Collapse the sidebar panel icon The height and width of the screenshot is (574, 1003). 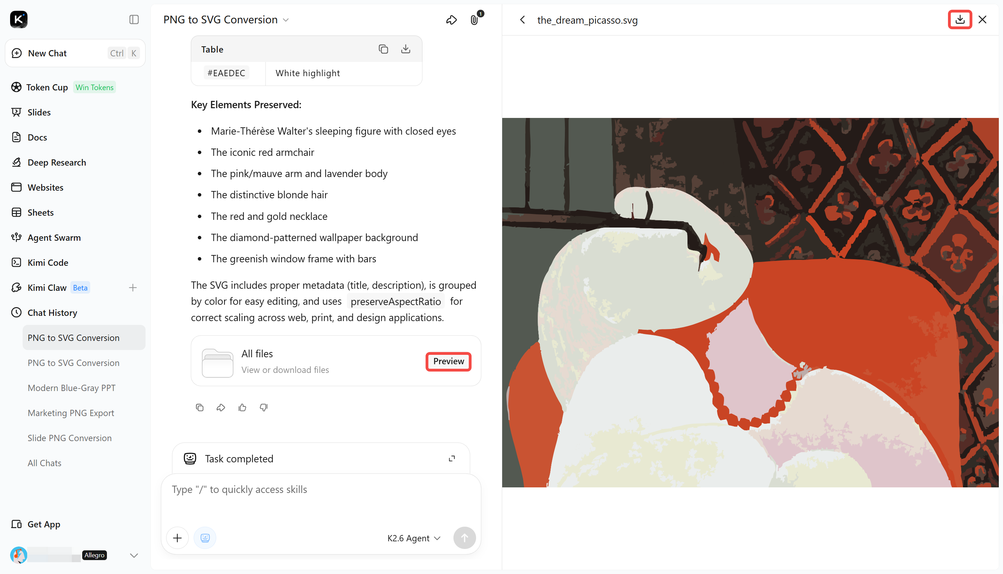(134, 19)
